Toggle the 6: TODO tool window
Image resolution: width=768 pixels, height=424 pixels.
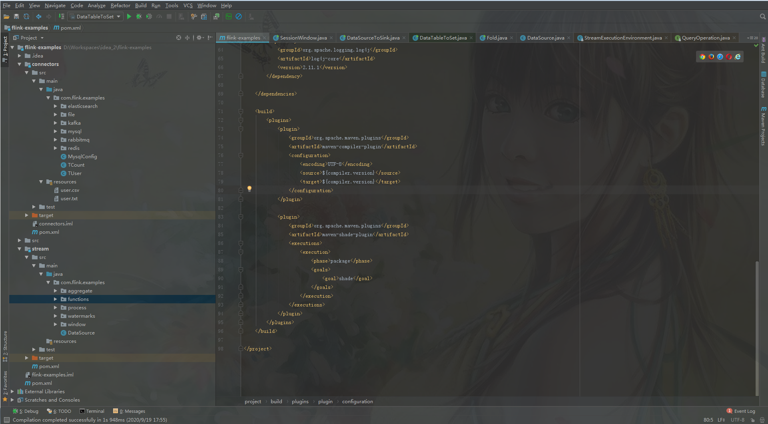pos(59,411)
